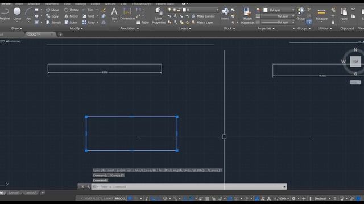Toggle lineweight display in status bar
364x204 pixels.
coord(201,198)
